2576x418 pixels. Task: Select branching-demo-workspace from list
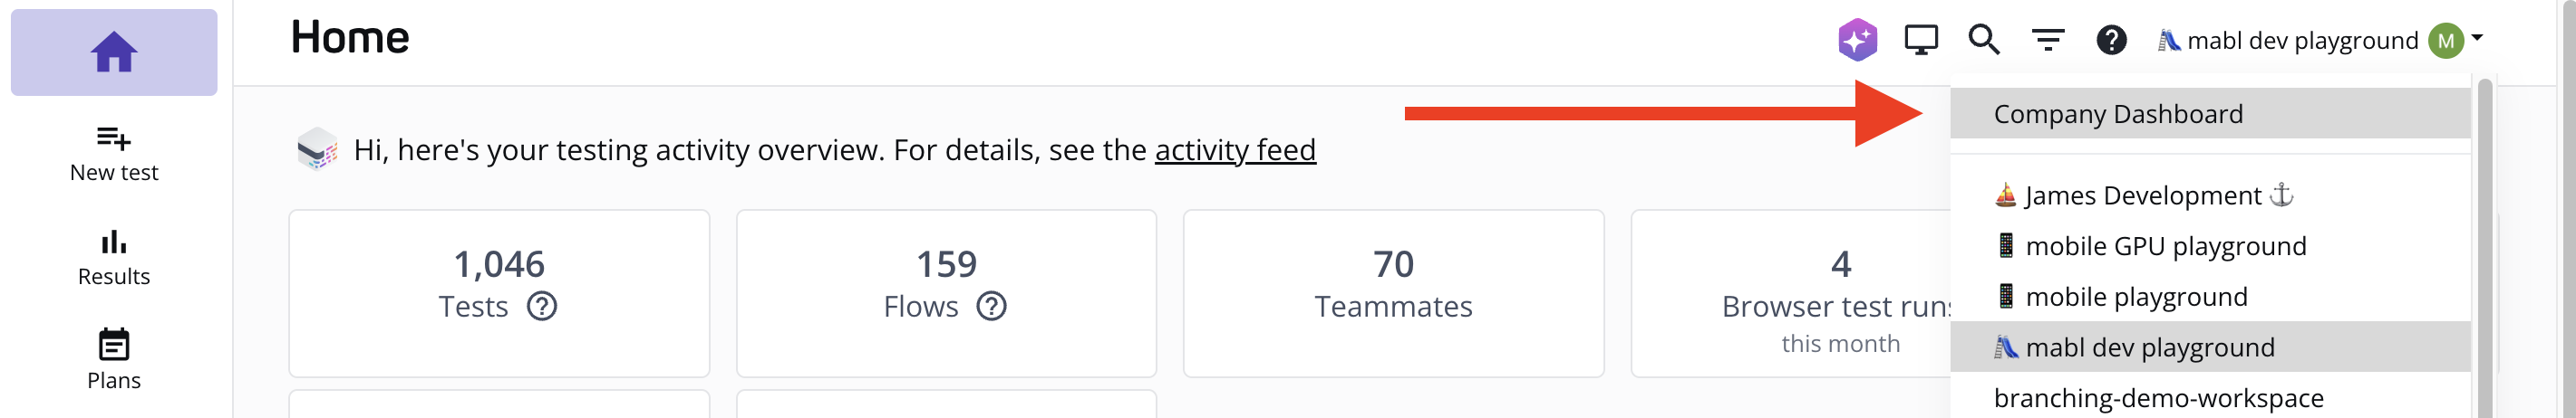point(2158,398)
